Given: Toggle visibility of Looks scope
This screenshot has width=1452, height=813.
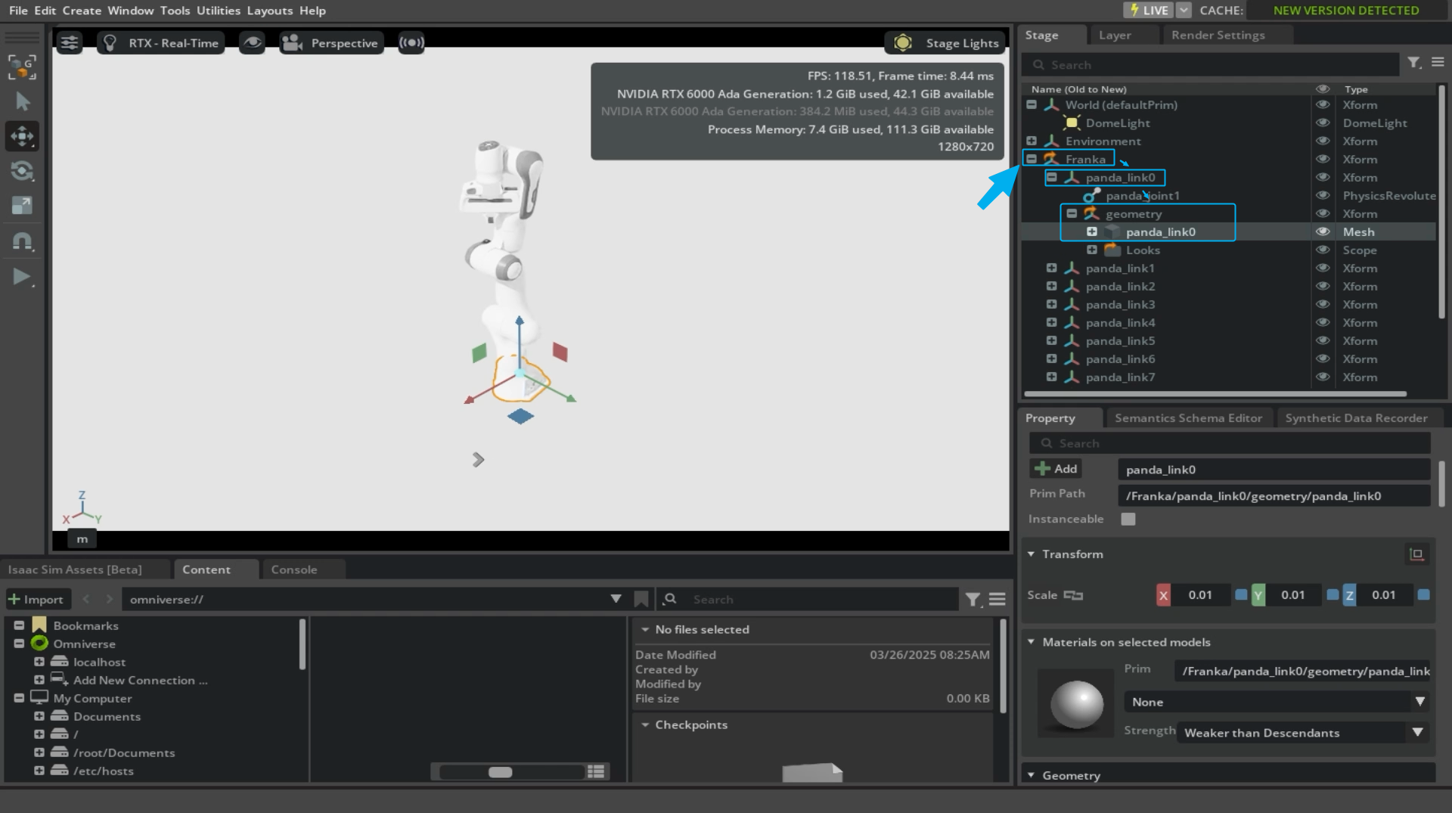Looking at the screenshot, I should coord(1323,250).
